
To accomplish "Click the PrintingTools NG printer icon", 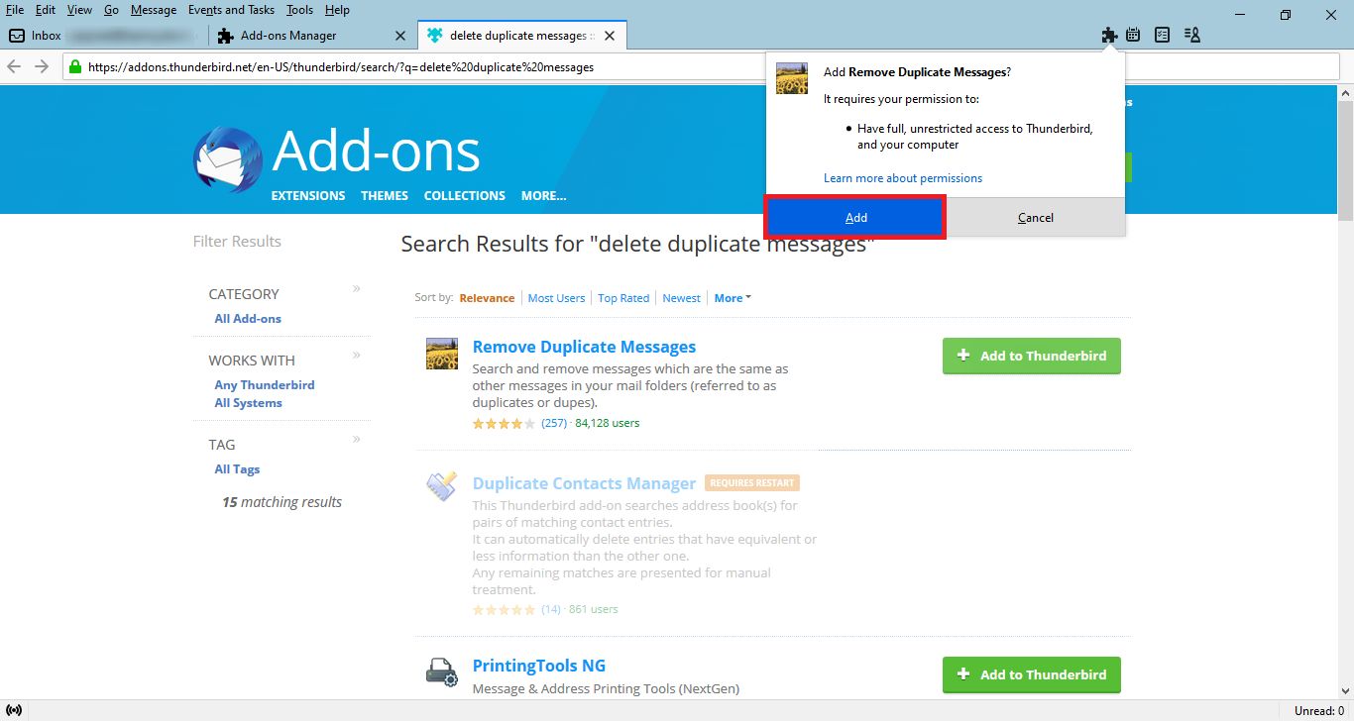I will [441, 671].
